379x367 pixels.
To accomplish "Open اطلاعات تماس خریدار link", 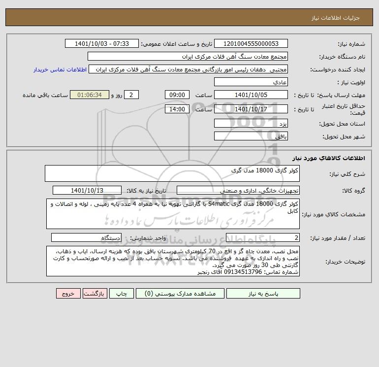I will [x=60, y=69].
